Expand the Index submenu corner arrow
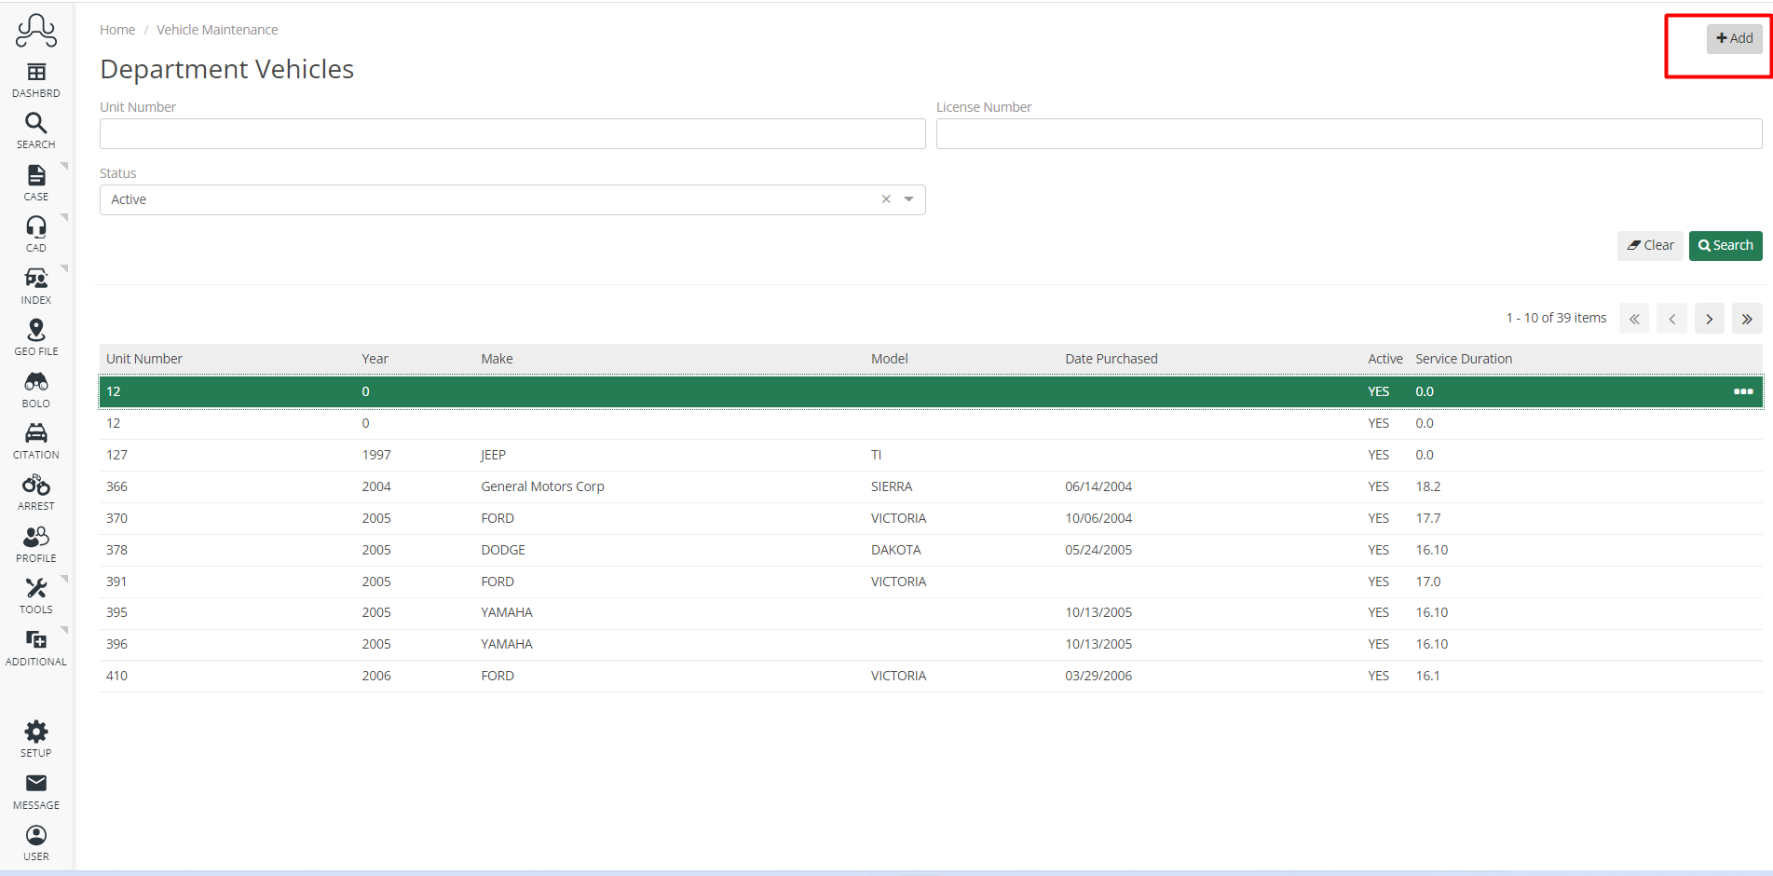This screenshot has height=876, width=1773. (x=65, y=269)
